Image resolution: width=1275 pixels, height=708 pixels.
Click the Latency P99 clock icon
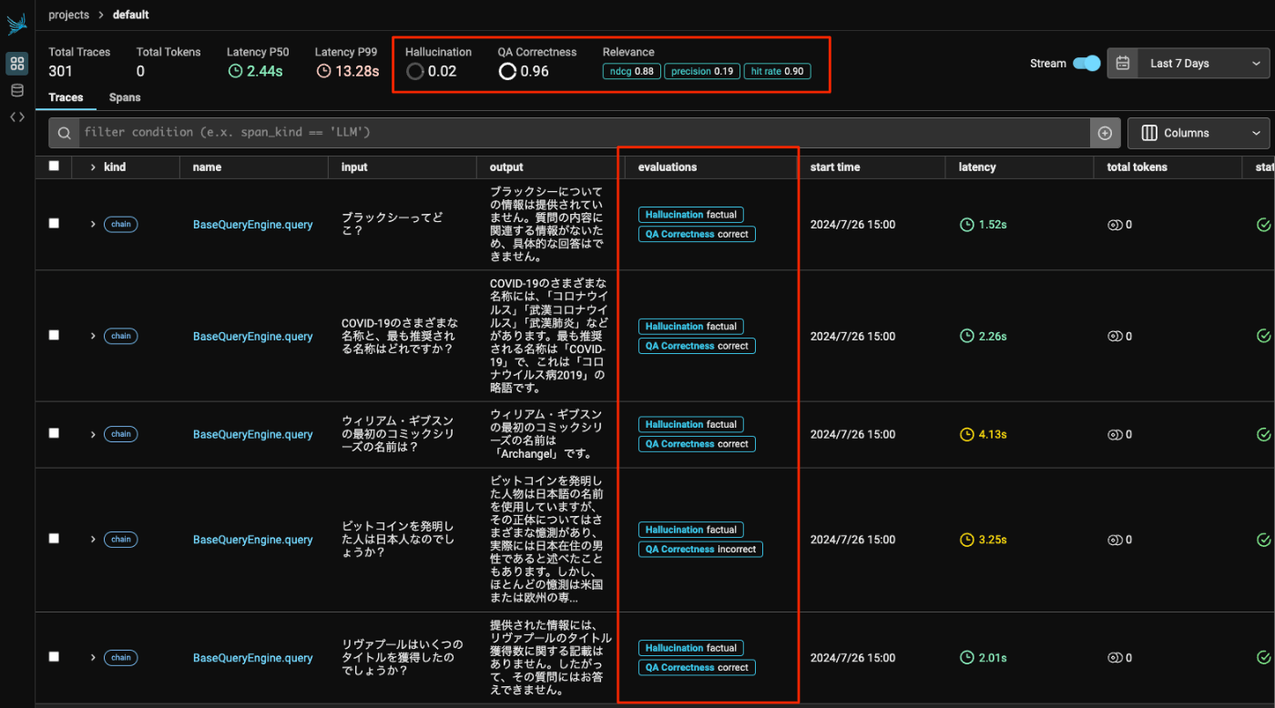click(x=323, y=71)
